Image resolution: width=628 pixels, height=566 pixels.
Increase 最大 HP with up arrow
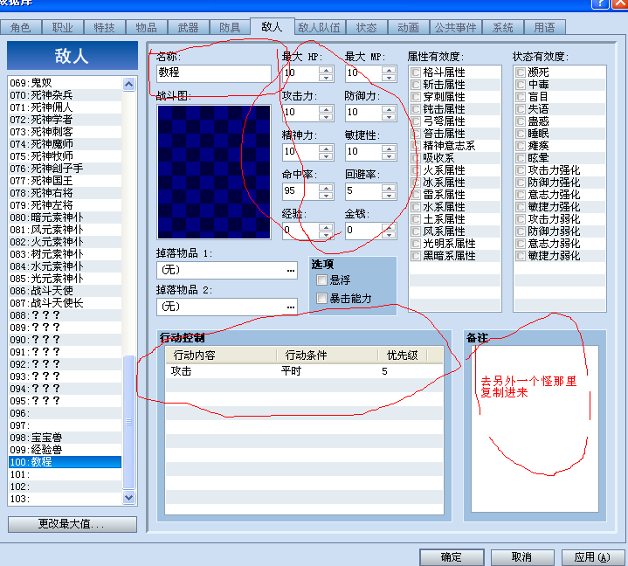click(x=326, y=70)
